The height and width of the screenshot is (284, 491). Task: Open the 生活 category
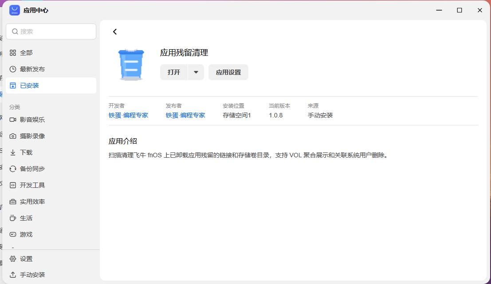51,218
